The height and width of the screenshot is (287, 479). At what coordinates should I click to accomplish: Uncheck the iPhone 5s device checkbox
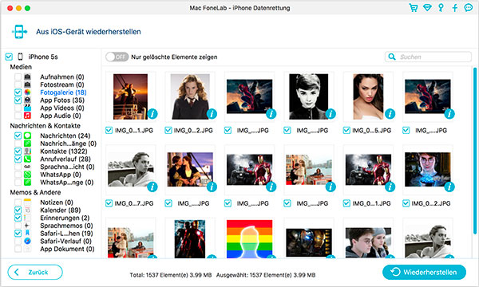(x=9, y=57)
